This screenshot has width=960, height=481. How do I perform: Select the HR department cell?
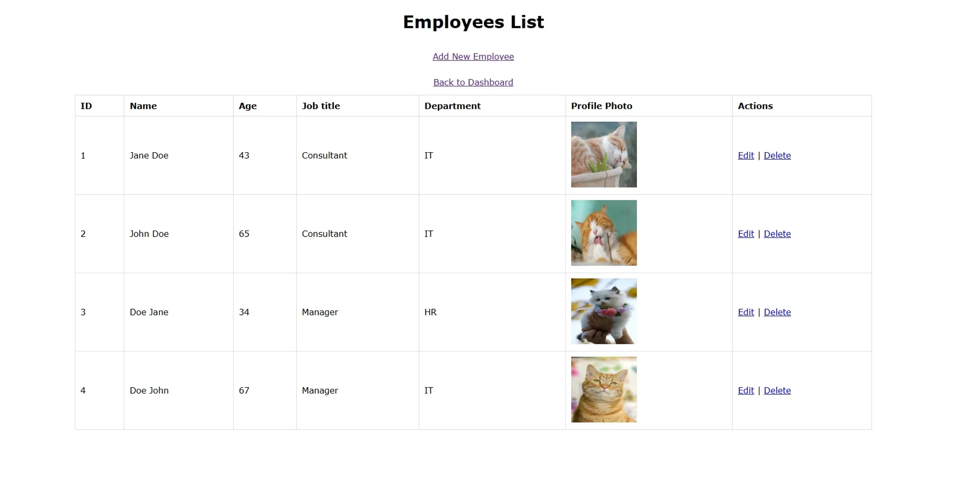[430, 312]
